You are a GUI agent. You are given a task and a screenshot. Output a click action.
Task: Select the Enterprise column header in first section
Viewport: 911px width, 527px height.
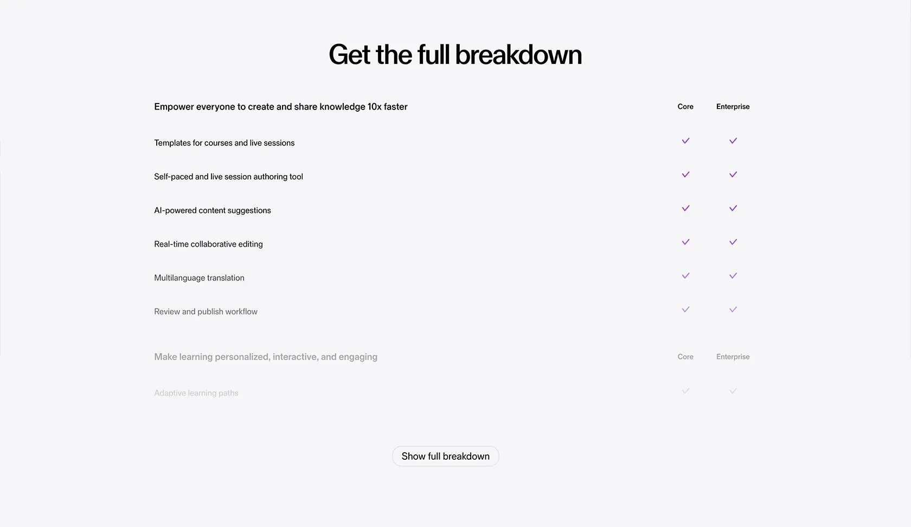733,107
